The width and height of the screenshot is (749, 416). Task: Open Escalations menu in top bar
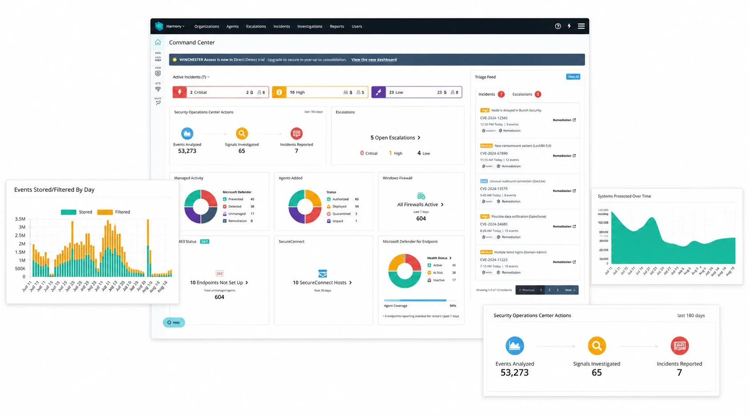tap(256, 26)
